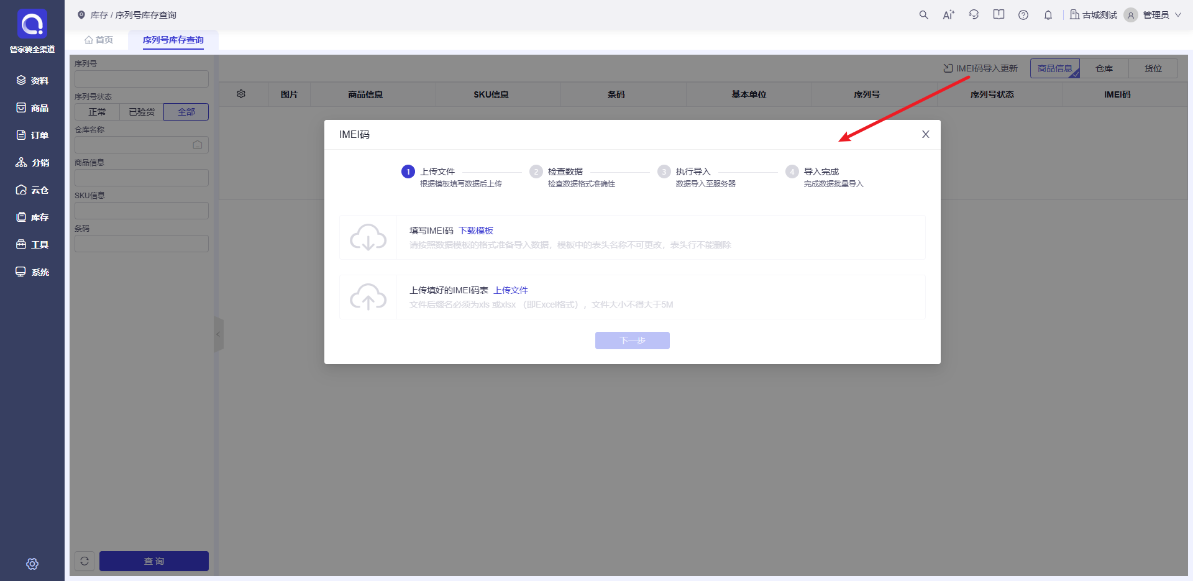Click step 2 检查数据
Viewport: 1193px width, 581px height.
(572, 176)
